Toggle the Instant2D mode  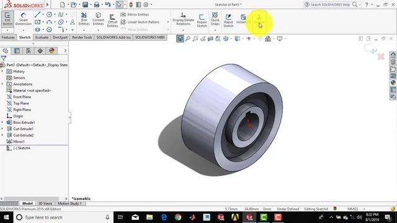click(x=243, y=19)
